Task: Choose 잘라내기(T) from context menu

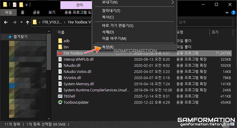Action: 135,11
